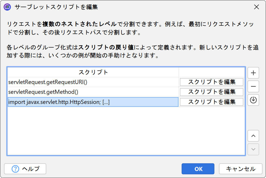
Task: Close the サーブレットスクリプトを編集 dialog
Action: coord(256,7)
